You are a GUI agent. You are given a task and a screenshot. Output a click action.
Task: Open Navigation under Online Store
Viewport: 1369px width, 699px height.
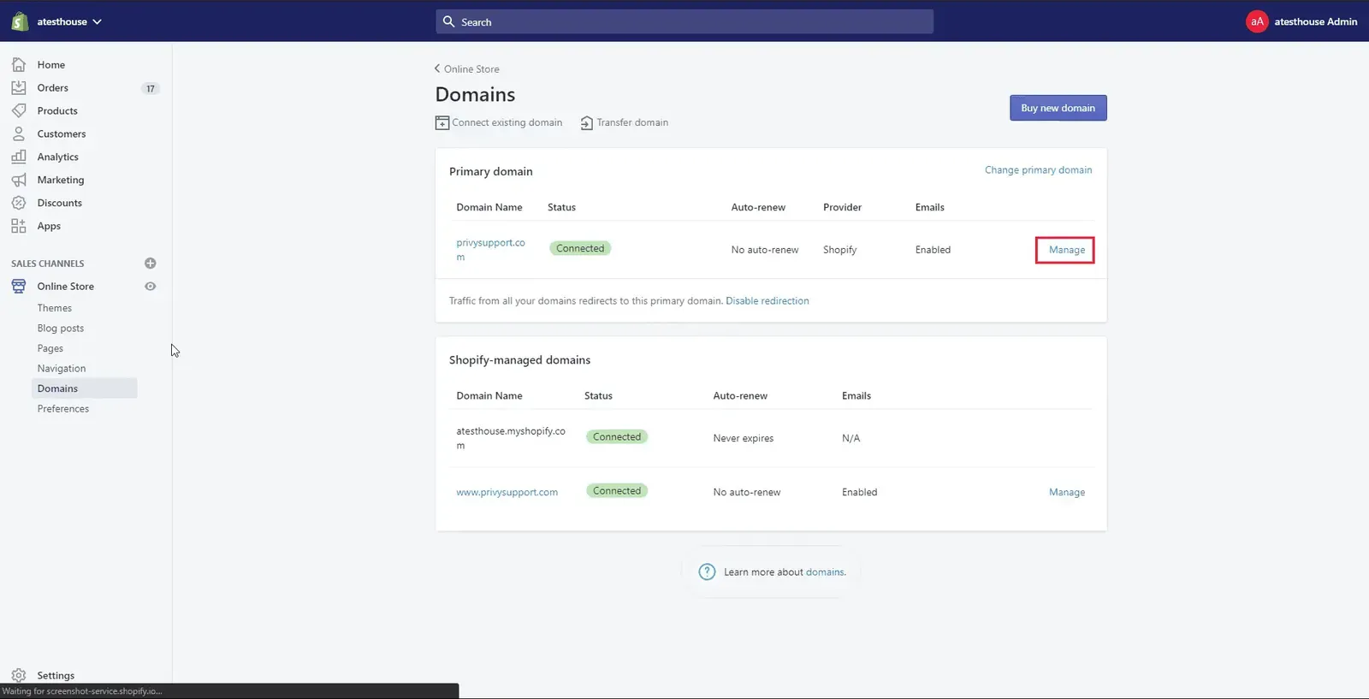coord(62,369)
